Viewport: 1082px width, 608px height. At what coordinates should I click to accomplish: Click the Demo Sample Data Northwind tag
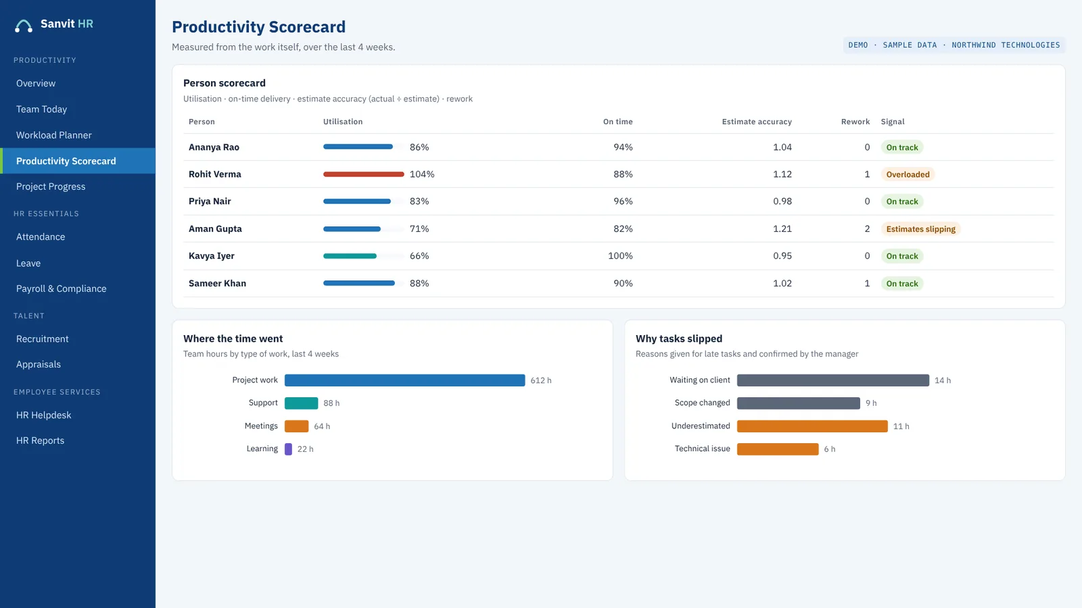(x=954, y=45)
